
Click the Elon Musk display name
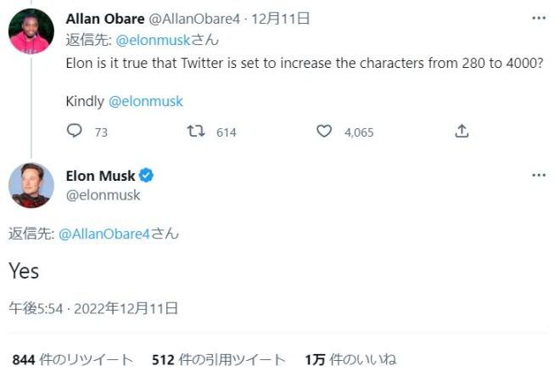100,176
